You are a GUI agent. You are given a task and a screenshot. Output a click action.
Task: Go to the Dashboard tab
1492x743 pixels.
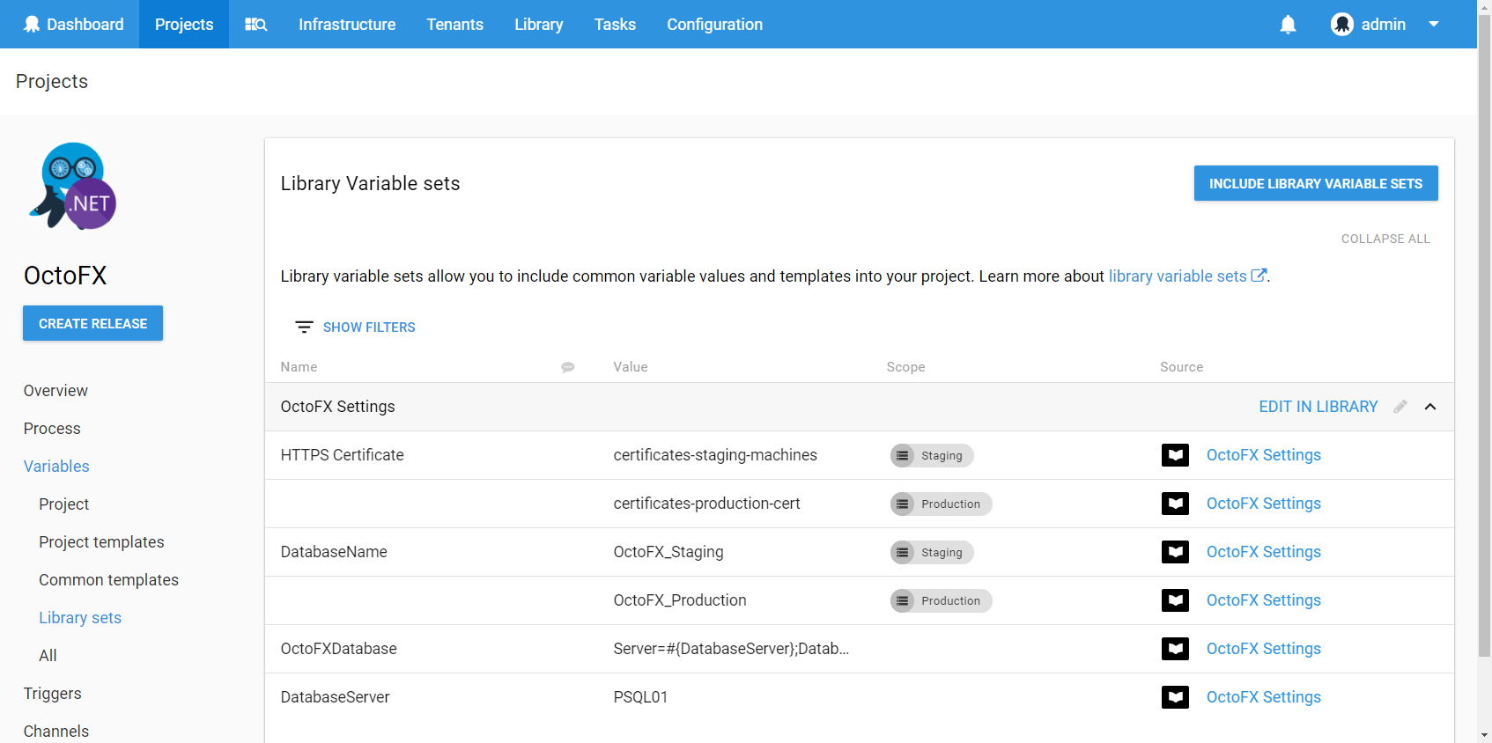pos(74,25)
